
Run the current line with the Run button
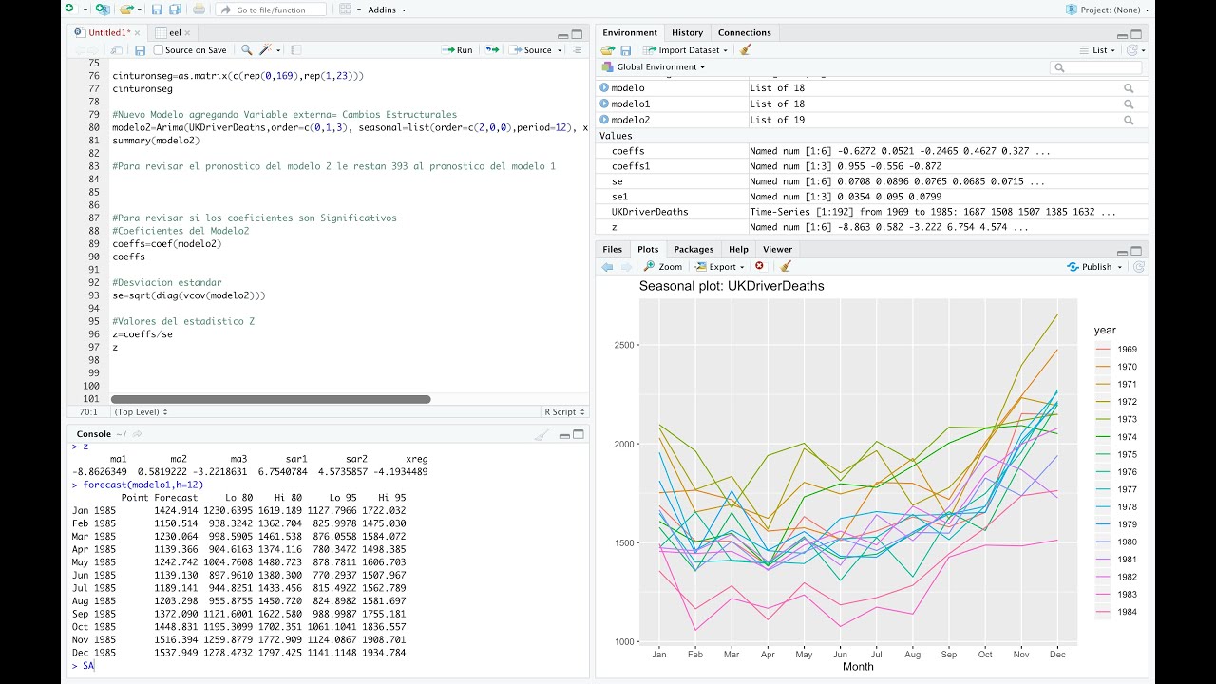(457, 49)
